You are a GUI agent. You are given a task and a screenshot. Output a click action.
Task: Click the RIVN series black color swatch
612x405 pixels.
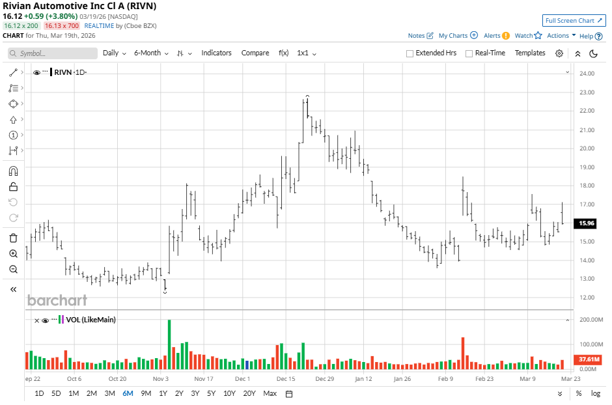(x=51, y=72)
